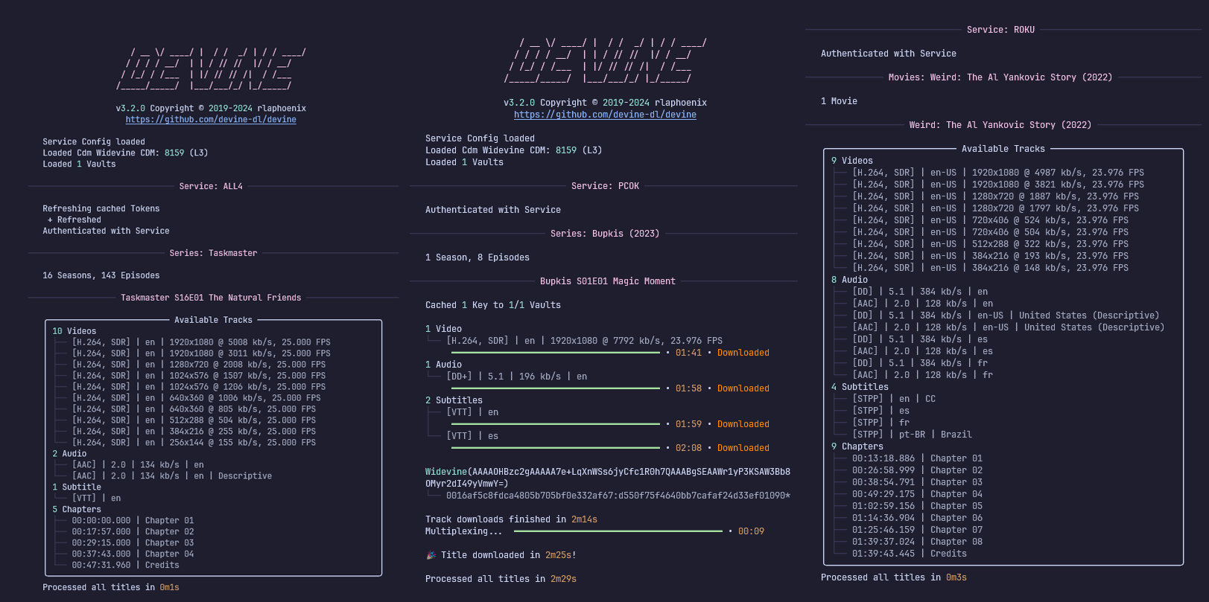Open the GitHub link in the ALL4 panel
The width and height of the screenshot is (1209, 602).
click(x=211, y=120)
